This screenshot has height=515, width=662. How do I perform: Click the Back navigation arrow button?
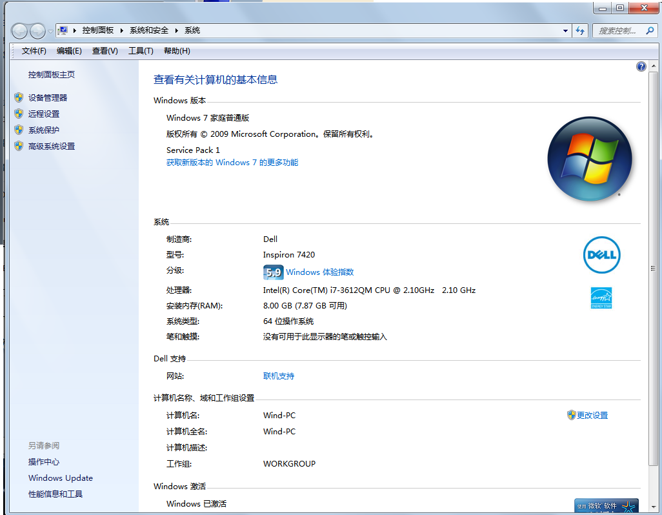[x=20, y=30]
